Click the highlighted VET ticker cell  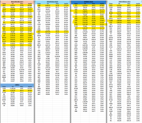pos(76,11)
